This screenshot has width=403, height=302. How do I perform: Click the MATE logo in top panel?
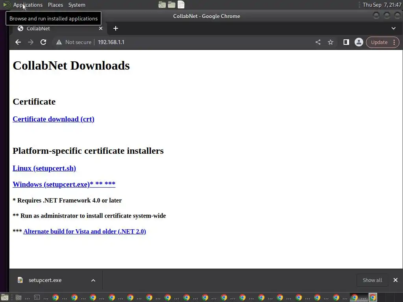point(6,5)
